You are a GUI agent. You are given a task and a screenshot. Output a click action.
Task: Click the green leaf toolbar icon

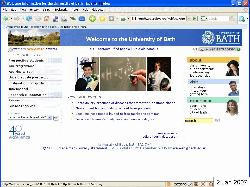(73, 19)
